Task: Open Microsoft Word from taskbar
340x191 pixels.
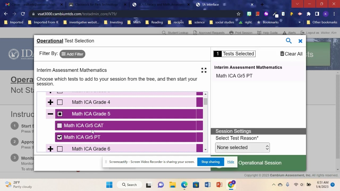Action: click(207, 185)
